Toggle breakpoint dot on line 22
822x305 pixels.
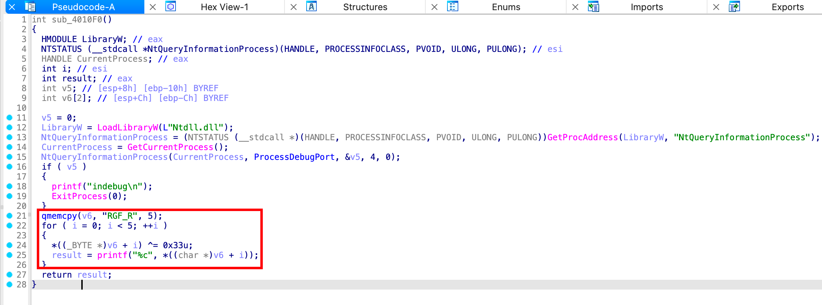(9, 226)
